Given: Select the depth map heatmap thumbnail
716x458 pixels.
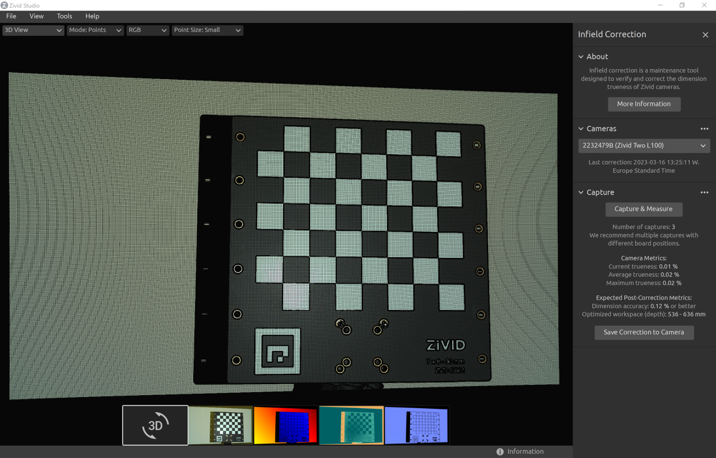Looking at the screenshot, I should point(286,425).
